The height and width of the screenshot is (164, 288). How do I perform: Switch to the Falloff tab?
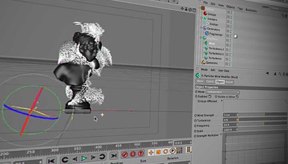[229, 82]
